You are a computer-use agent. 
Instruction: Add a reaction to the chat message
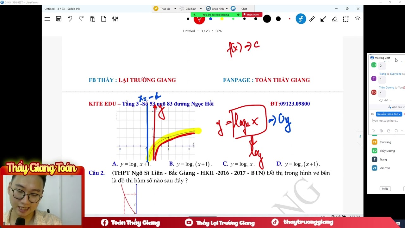click(x=386, y=101)
